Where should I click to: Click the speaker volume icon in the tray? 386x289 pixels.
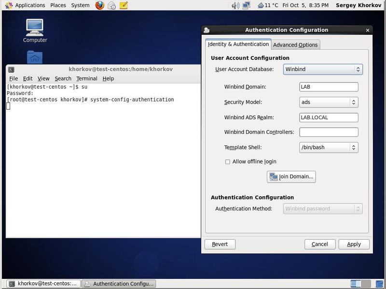pos(235,5)
